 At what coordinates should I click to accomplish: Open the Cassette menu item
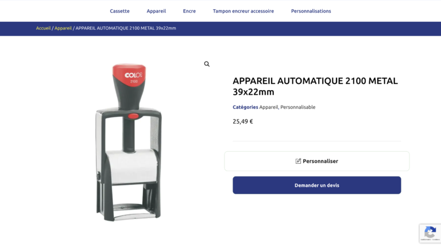119,11
